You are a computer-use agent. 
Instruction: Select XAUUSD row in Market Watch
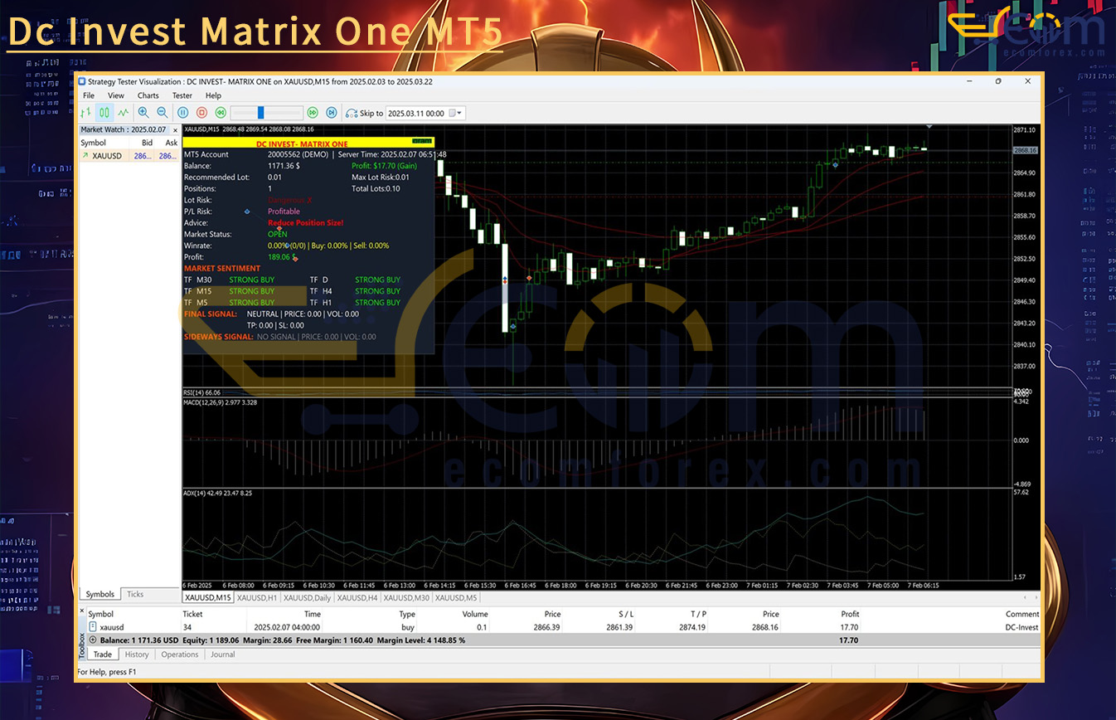click(129, 155)
